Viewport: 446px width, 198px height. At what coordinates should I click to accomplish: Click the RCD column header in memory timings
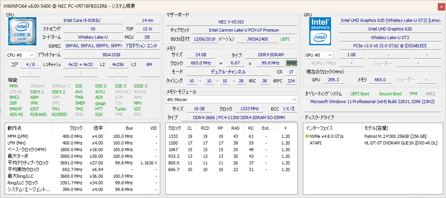point(205,128)
